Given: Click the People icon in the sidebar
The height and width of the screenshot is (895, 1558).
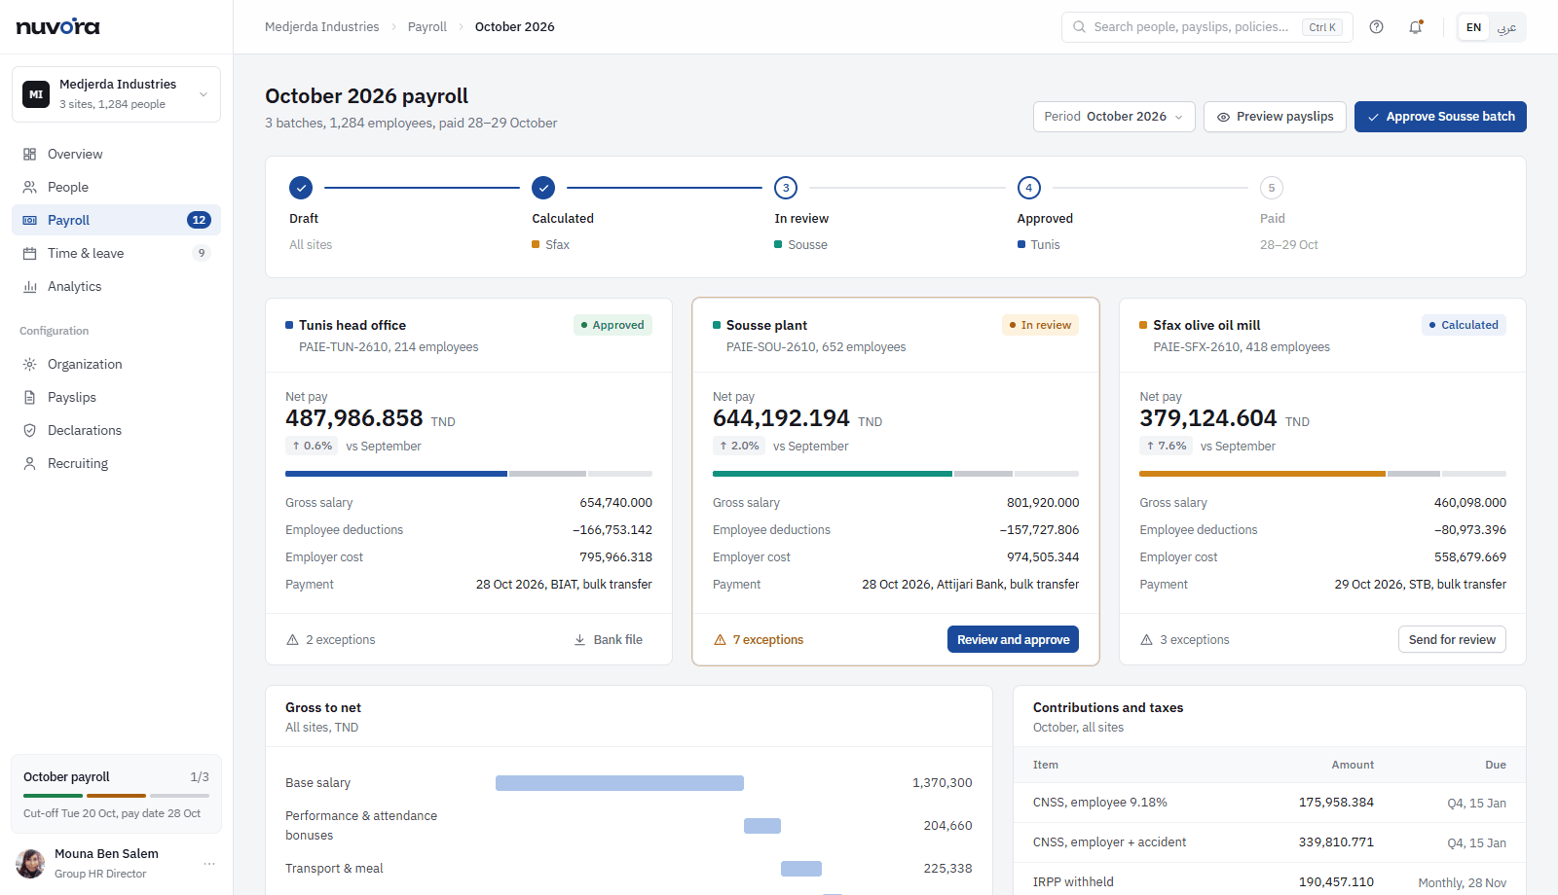Looking at the screenshot, I should (x=30, y=187).
